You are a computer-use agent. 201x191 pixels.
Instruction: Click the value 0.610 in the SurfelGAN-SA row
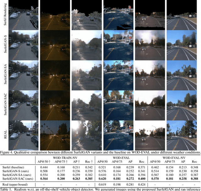pyautogui.click(x=102, y=175)
